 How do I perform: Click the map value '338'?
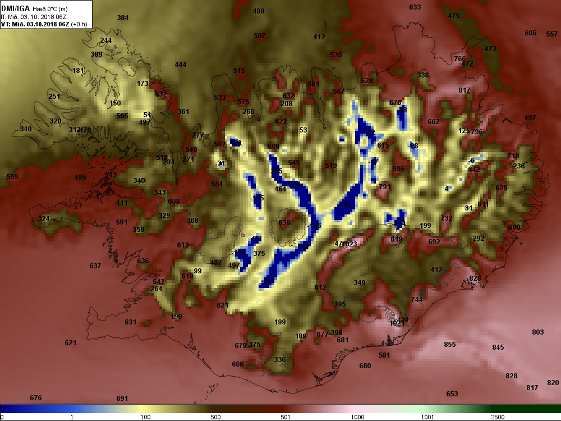pos(423,75)
